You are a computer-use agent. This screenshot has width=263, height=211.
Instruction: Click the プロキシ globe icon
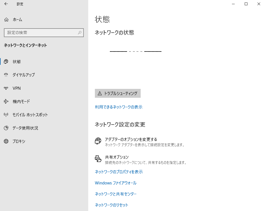pyautogui.click(x=6, y=141)
